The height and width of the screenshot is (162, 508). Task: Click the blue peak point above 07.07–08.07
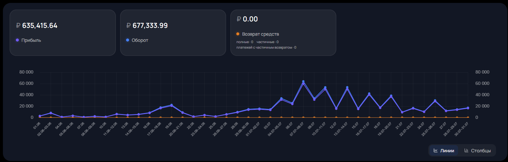click(303, 82)
